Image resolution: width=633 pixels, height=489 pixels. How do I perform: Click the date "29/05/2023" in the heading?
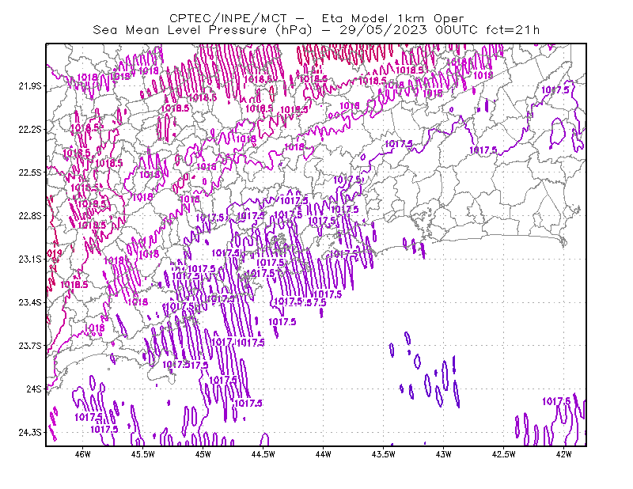(383, 30)
